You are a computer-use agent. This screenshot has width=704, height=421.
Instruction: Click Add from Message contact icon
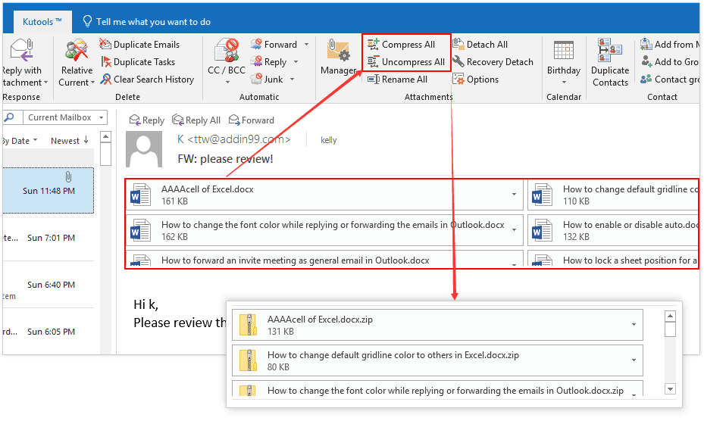[646, 44]
